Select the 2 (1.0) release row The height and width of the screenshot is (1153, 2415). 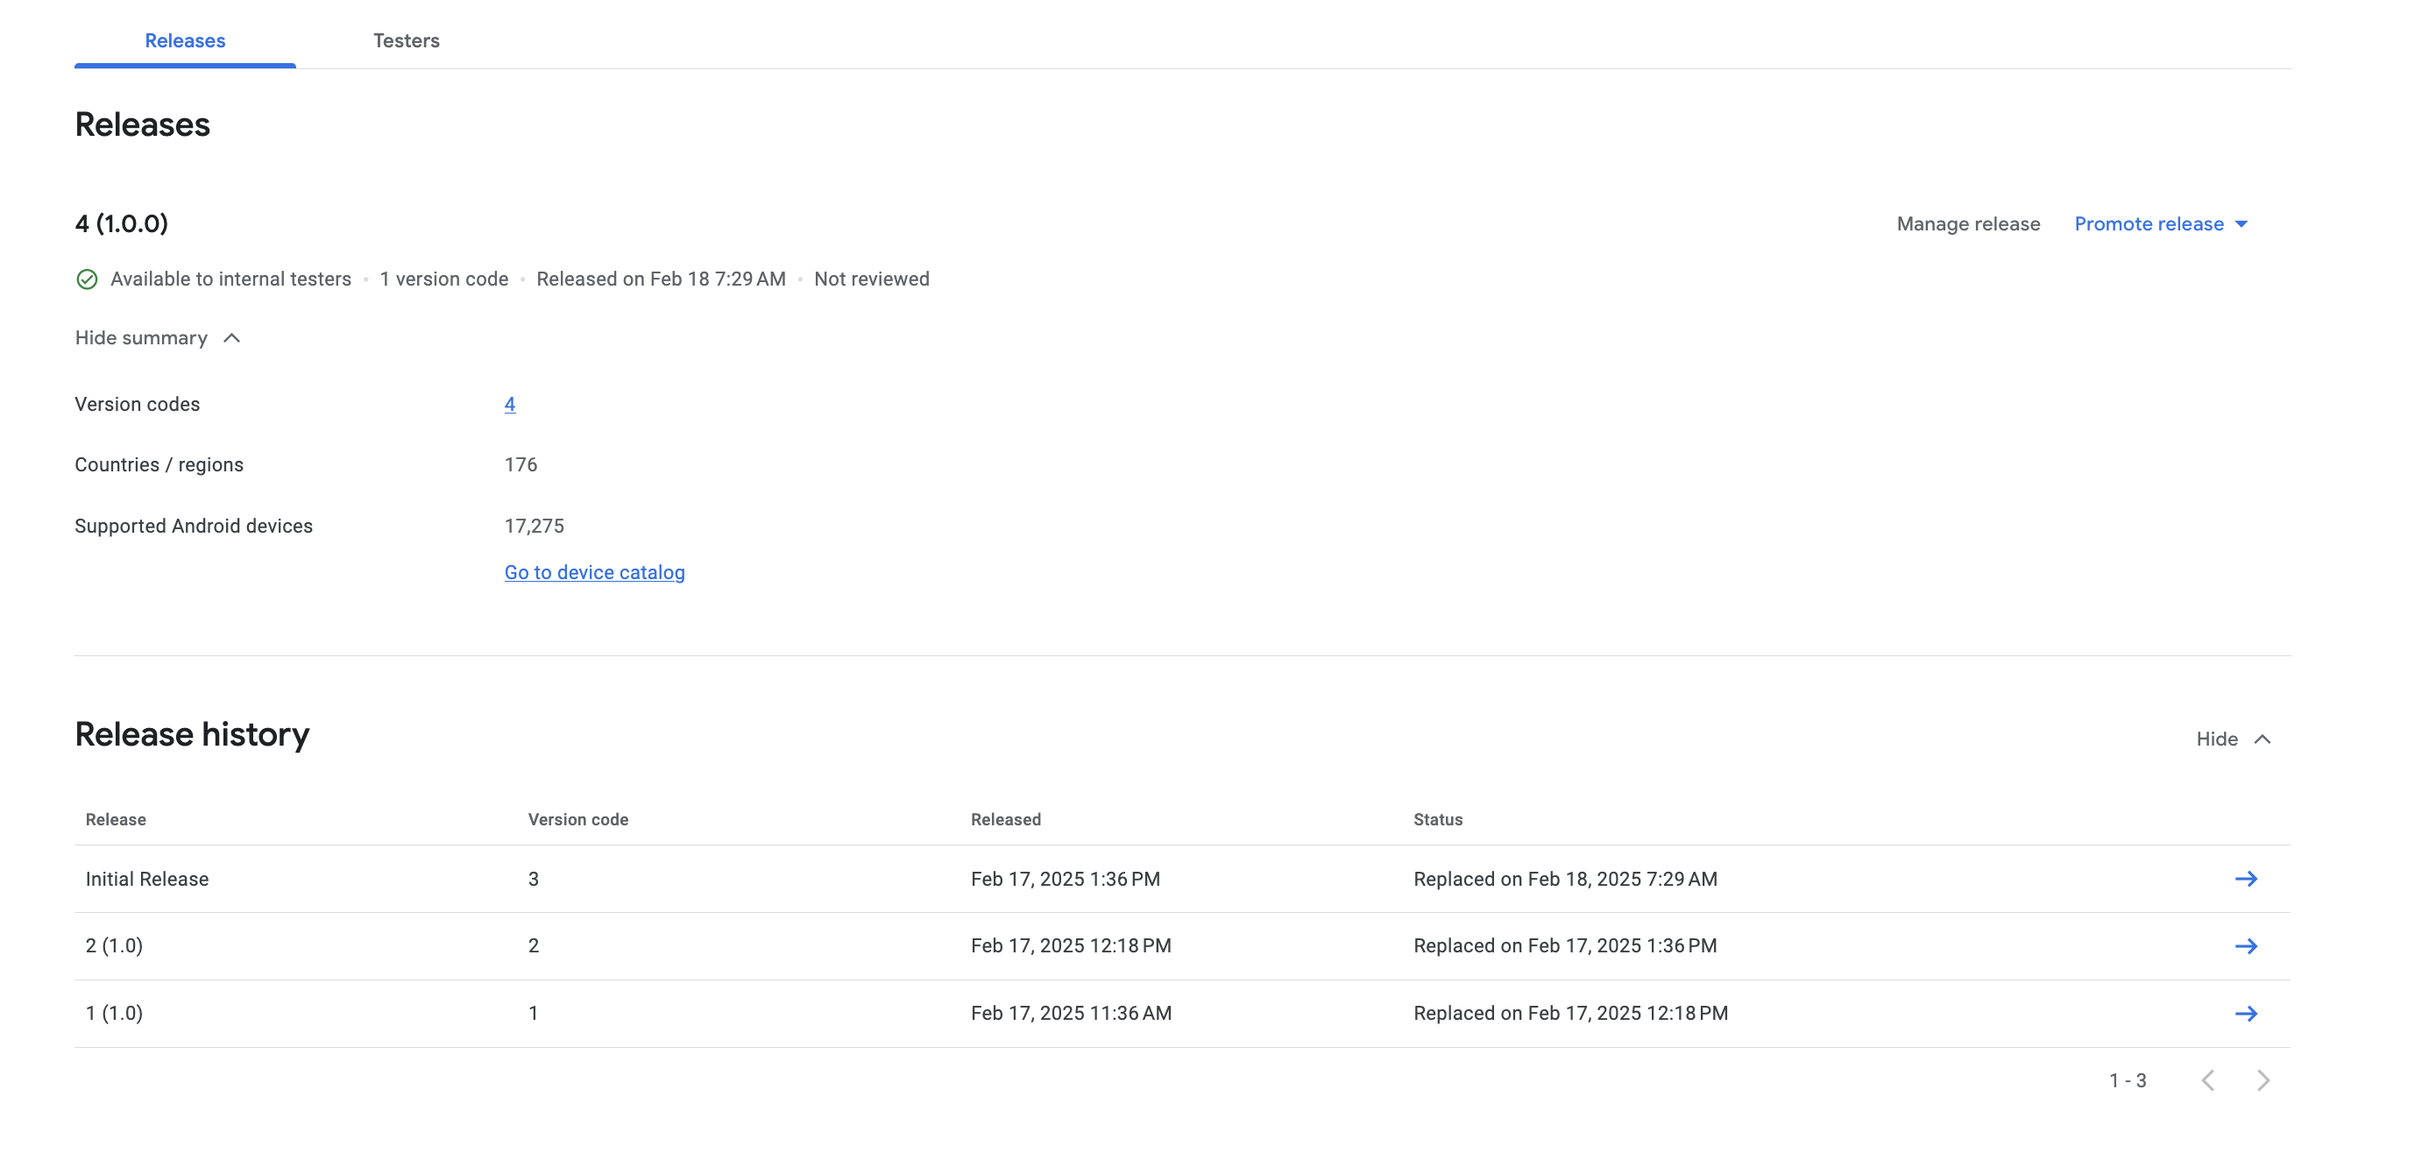tap(115, 946)
